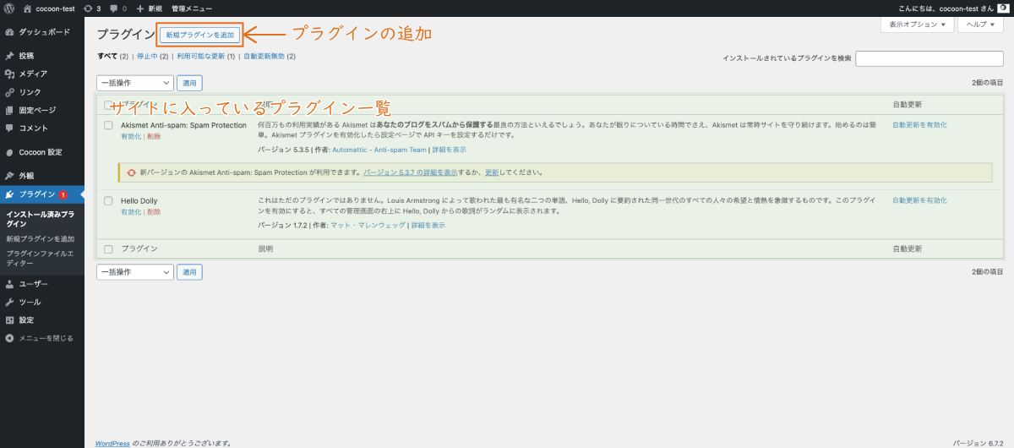1014x448 pixels.
Task: Check the Hello Dolly plugin checkbox
Action: coord(108,201)
